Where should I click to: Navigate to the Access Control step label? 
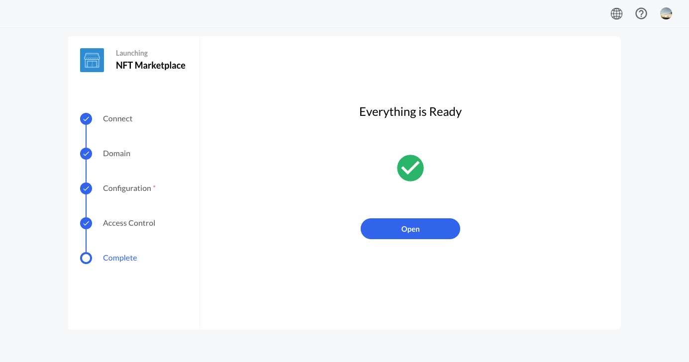129,223
